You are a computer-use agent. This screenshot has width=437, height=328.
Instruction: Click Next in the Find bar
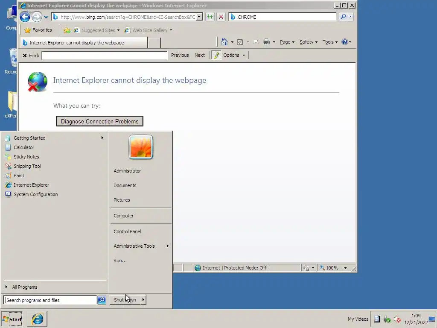pos(200,55)
